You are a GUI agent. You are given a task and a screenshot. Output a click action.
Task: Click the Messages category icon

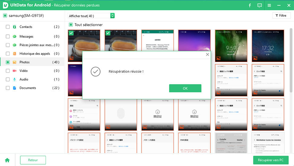click(15, 36)
